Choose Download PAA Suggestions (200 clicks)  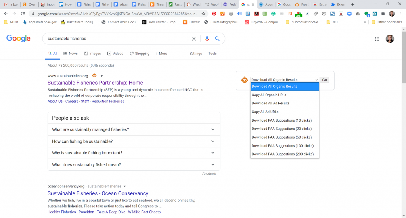click(285, 154)
